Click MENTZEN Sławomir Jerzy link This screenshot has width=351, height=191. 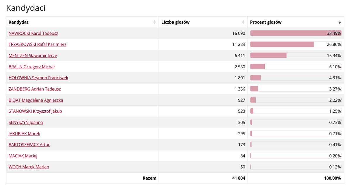pos(33,55)
